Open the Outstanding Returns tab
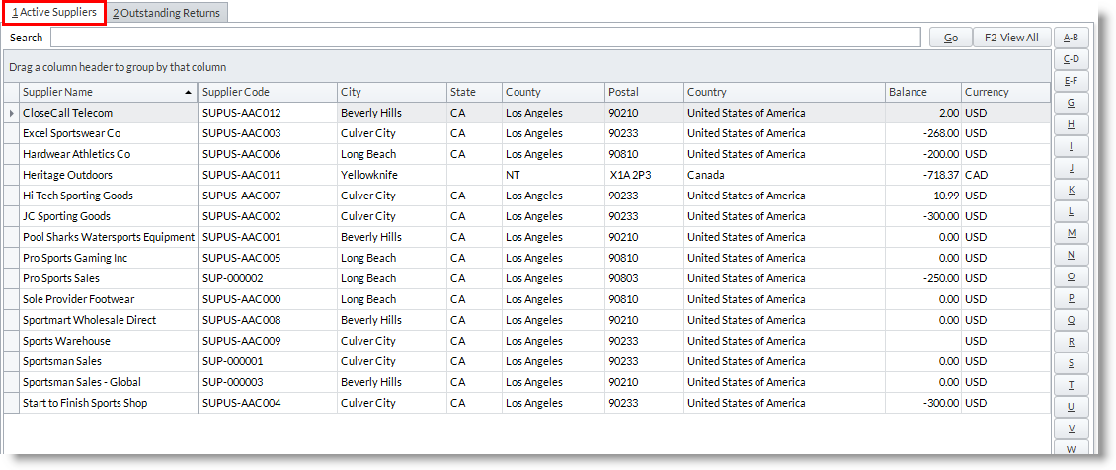This screenshot has height=470, width=1116. coord(168,13)
